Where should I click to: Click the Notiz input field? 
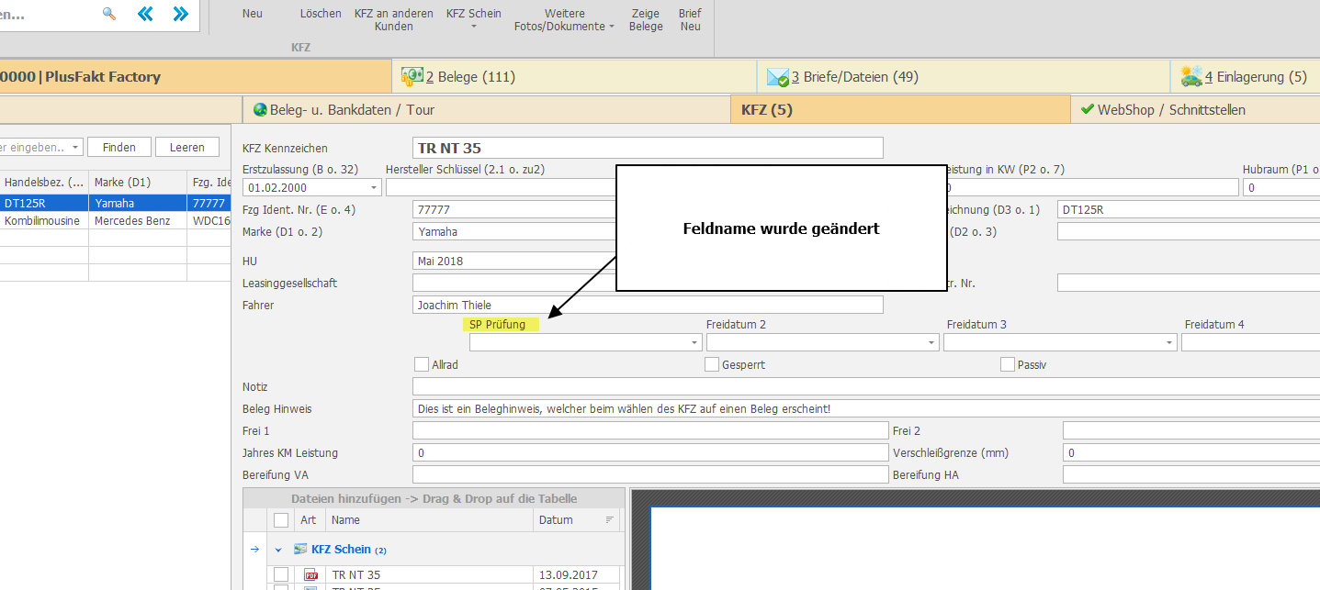866,386
